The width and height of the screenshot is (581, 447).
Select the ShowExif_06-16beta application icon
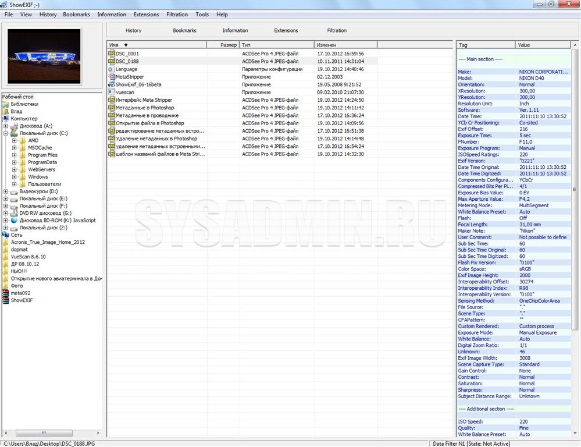[x=112, y=84]
